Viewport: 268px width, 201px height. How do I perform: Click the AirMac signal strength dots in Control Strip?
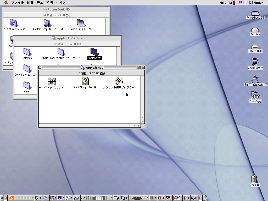[23, 198]
